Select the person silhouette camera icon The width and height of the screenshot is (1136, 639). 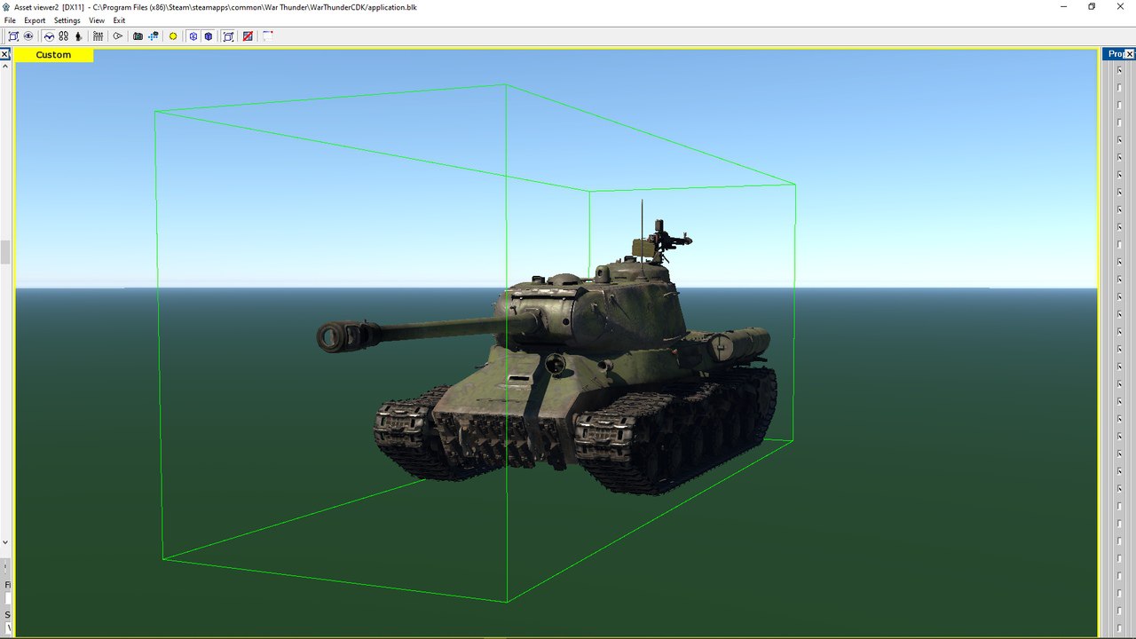(x=78, y=36)
